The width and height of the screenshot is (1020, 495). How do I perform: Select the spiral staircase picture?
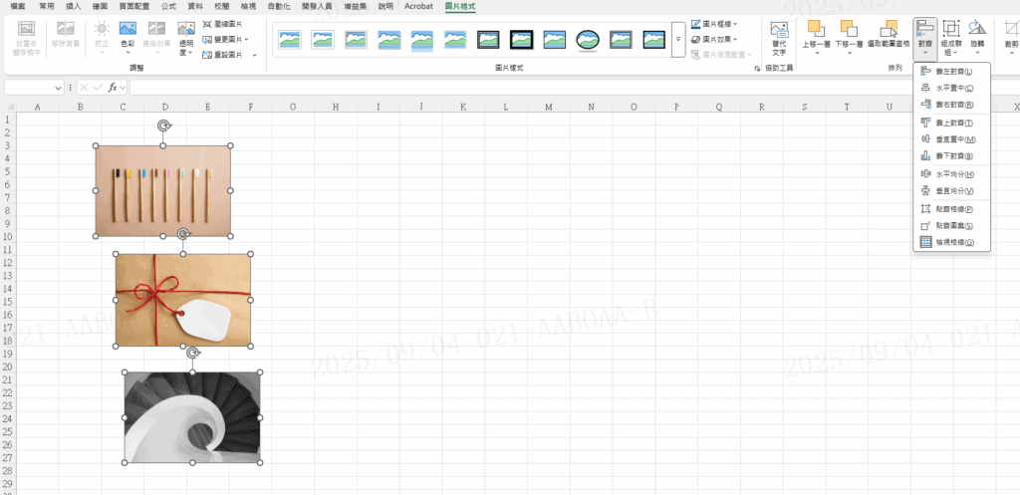point(192,417)
